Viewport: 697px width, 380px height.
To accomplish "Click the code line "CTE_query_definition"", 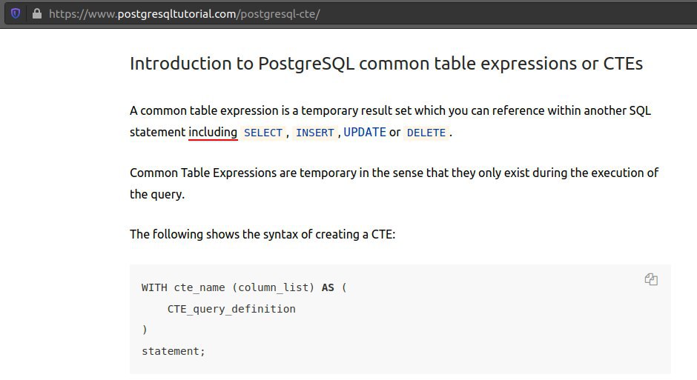I will 231,309.
